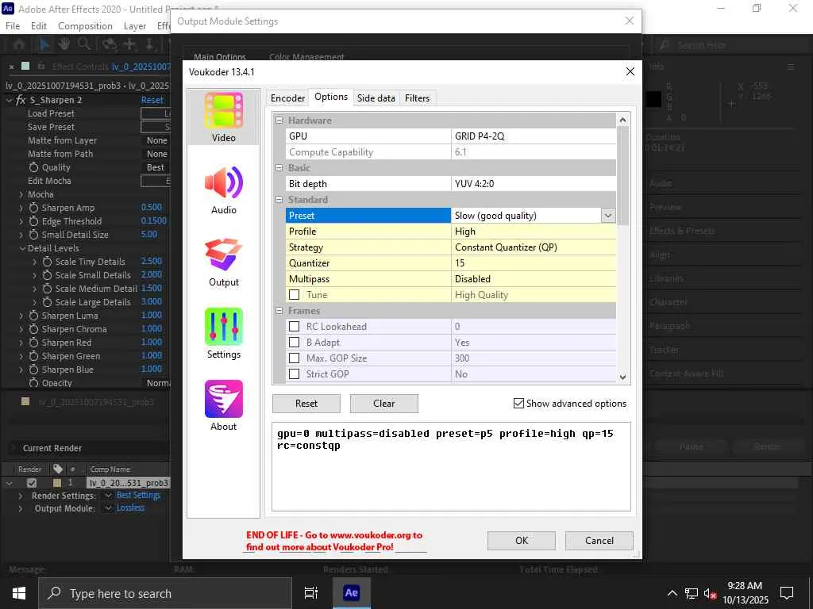The width and height of the screenshot is (813, 609).
Task: Open the Layer menu
Action: click(135, 26)
